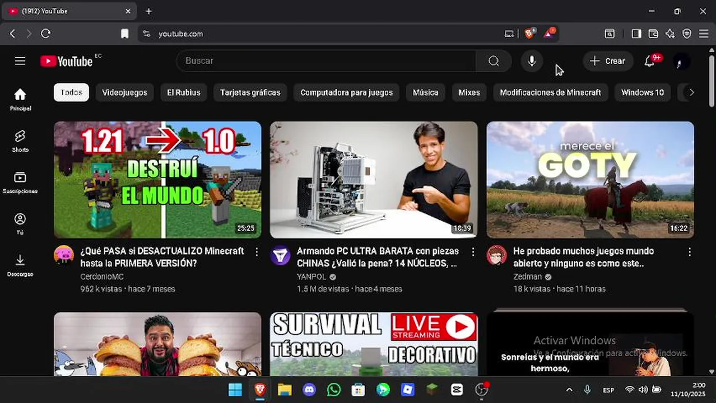Select the Mixes filter chip
The height and width of the screenshot is (403, 716).
click(x=469, y=92)
